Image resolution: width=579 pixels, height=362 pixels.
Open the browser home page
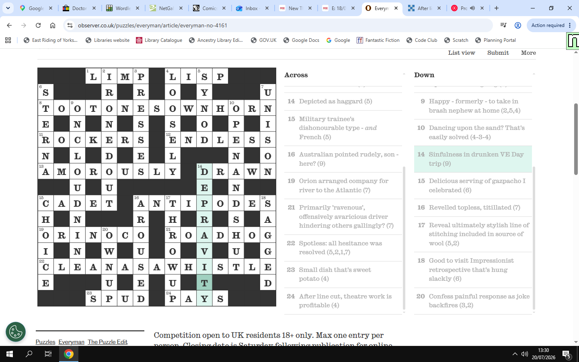53,25
